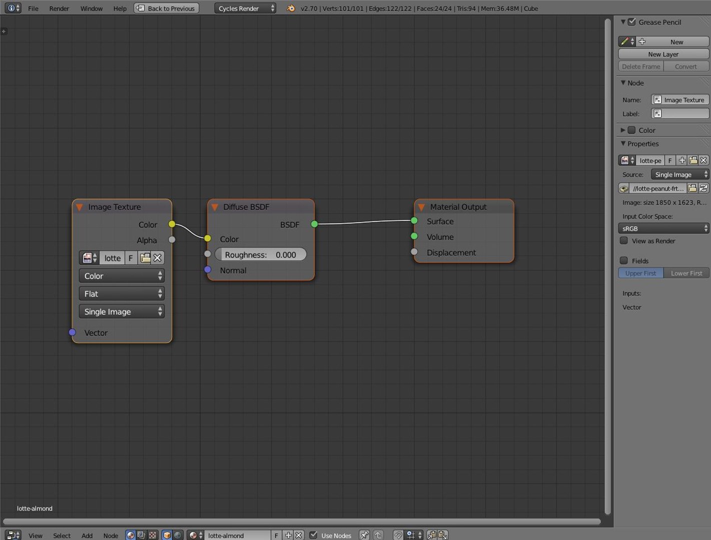
Task: Open the Cycles Render engine dropdown
Action: click(x=245, y=8)
